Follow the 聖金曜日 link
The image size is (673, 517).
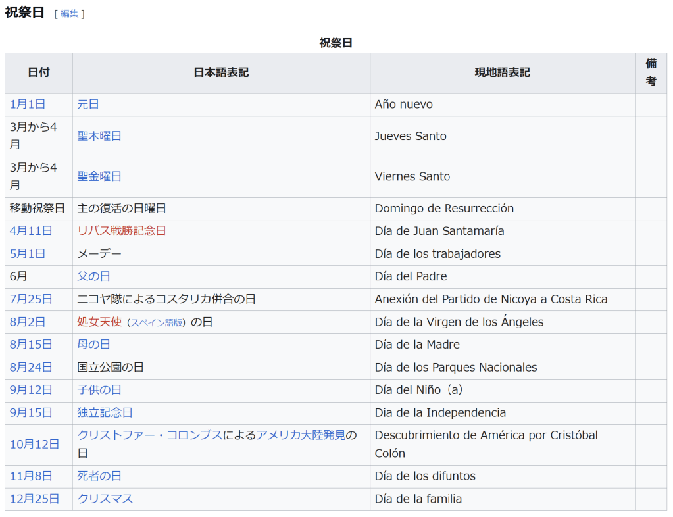click(x=99, y=177)
